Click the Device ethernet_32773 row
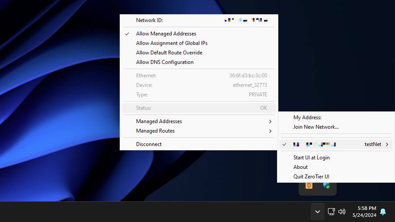The width and height of the screenshot is (395, 222). [x=199, y=85]
